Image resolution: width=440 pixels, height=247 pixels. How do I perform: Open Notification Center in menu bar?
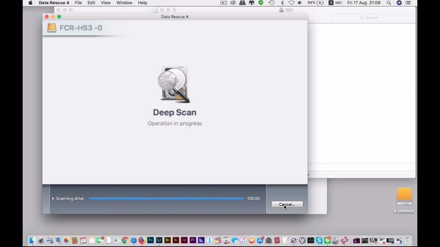(x=408, y=3)
